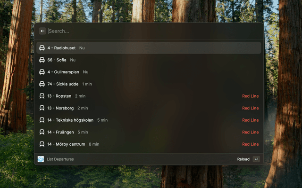Click the metro icon for Mörby centrum

pyautogui.click(x=42, y=144)
